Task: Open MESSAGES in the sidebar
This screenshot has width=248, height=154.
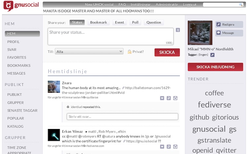Action: point(16,73)
